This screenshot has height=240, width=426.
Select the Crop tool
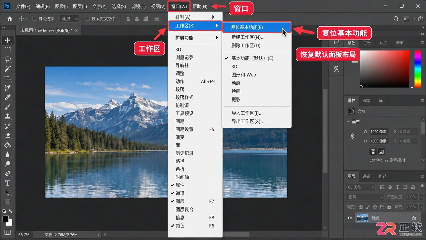(x=8, y=78)
